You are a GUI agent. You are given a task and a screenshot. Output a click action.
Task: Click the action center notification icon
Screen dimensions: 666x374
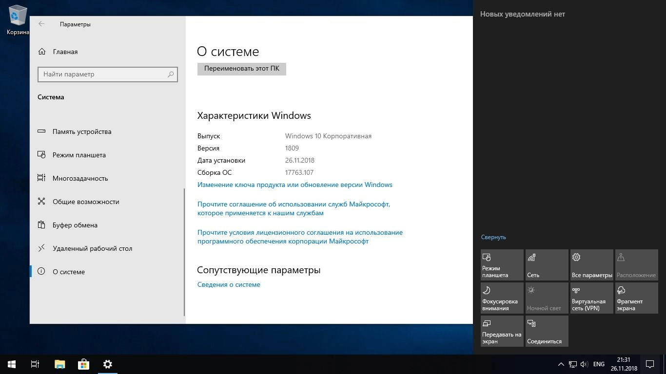click(x=650, y=364)
